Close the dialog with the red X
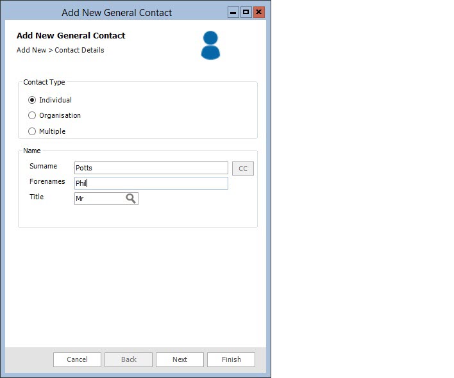 pos(259,12)
